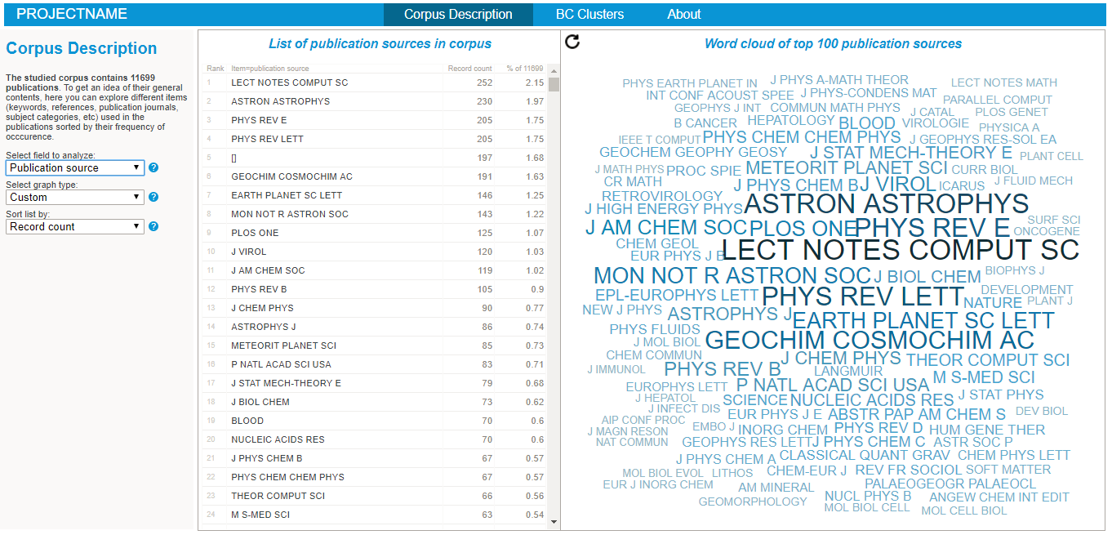Click the PROJECTNAME header title
Image resolution: width=1112 pixels, height=535 pixels.
72,14
